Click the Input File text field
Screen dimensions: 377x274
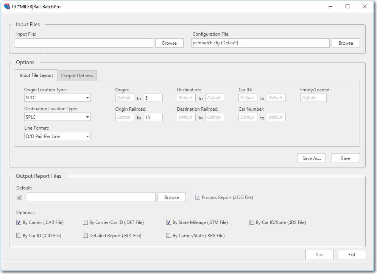pyautogui.click(x=84, y=43)
